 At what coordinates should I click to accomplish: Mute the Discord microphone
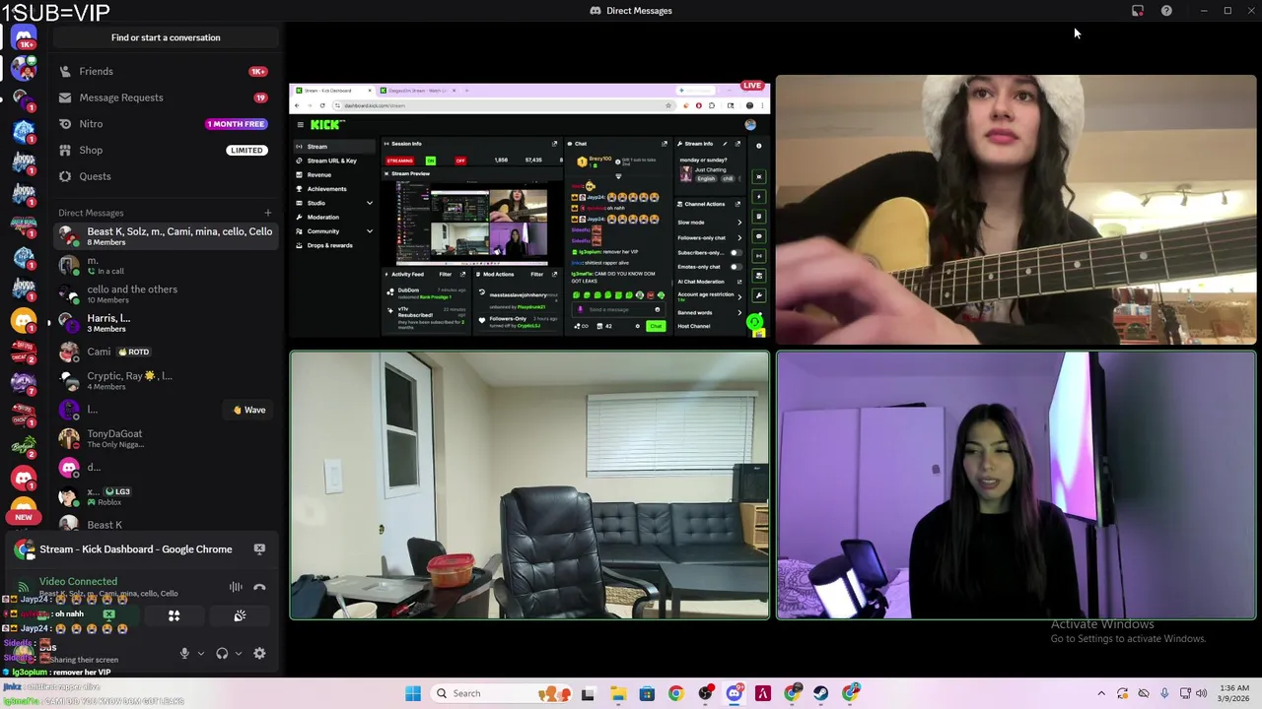point(184,654)
